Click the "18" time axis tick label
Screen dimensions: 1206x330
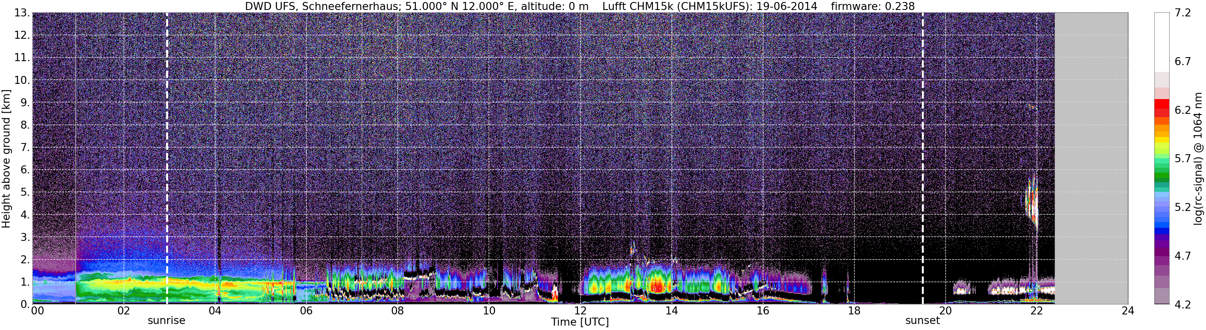click(x=854, y=311)
